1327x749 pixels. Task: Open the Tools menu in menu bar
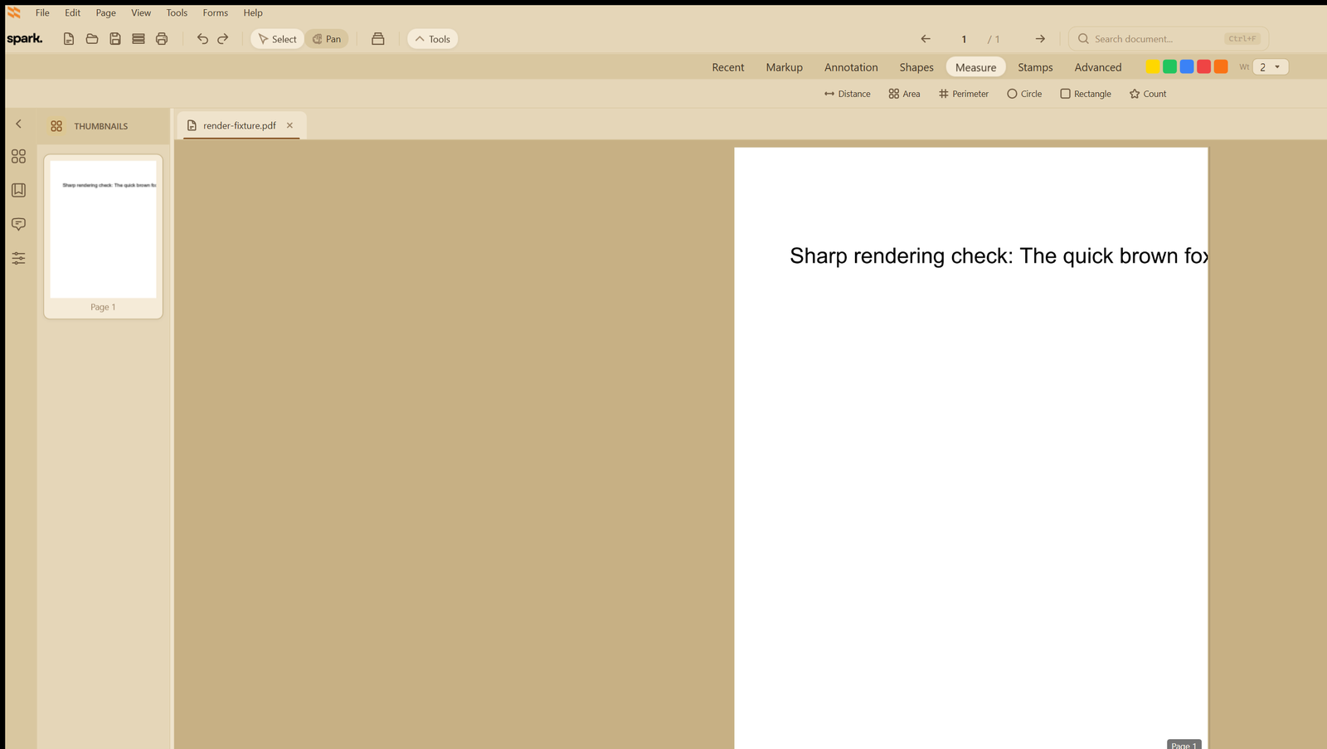(177, 12)
